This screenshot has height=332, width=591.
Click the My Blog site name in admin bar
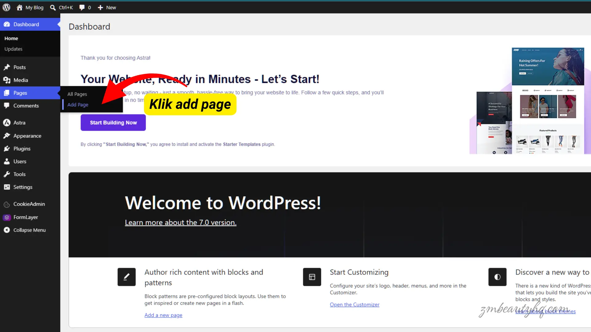tap(34, 7)
